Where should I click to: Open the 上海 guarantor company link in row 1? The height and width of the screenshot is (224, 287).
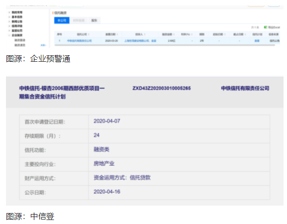[137, 41]
